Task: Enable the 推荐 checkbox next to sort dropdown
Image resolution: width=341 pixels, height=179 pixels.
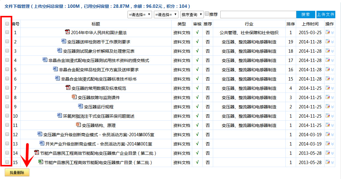Action: 207,14
